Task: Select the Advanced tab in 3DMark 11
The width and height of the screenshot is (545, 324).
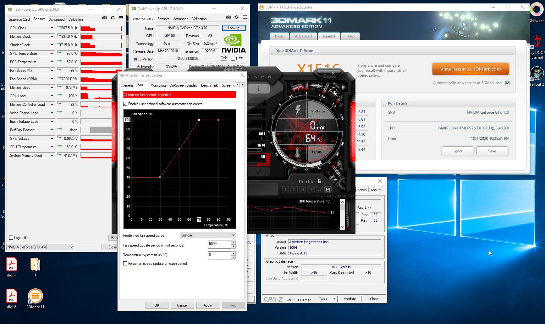Action: click(x=303, y=36)
